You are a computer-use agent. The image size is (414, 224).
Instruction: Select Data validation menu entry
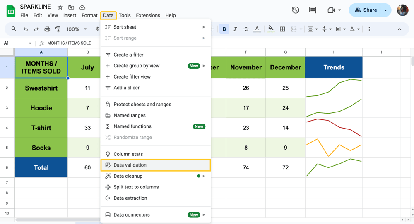coord(130,165)
